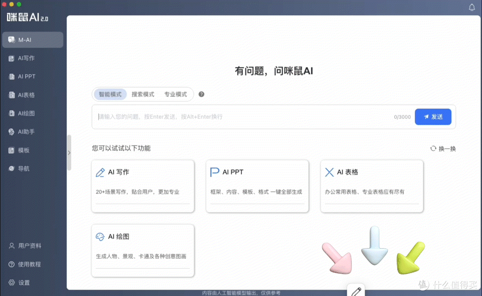Open AI写作 in the sidebar
Screen dimensions: 482x296
click(x=33, y=58)
